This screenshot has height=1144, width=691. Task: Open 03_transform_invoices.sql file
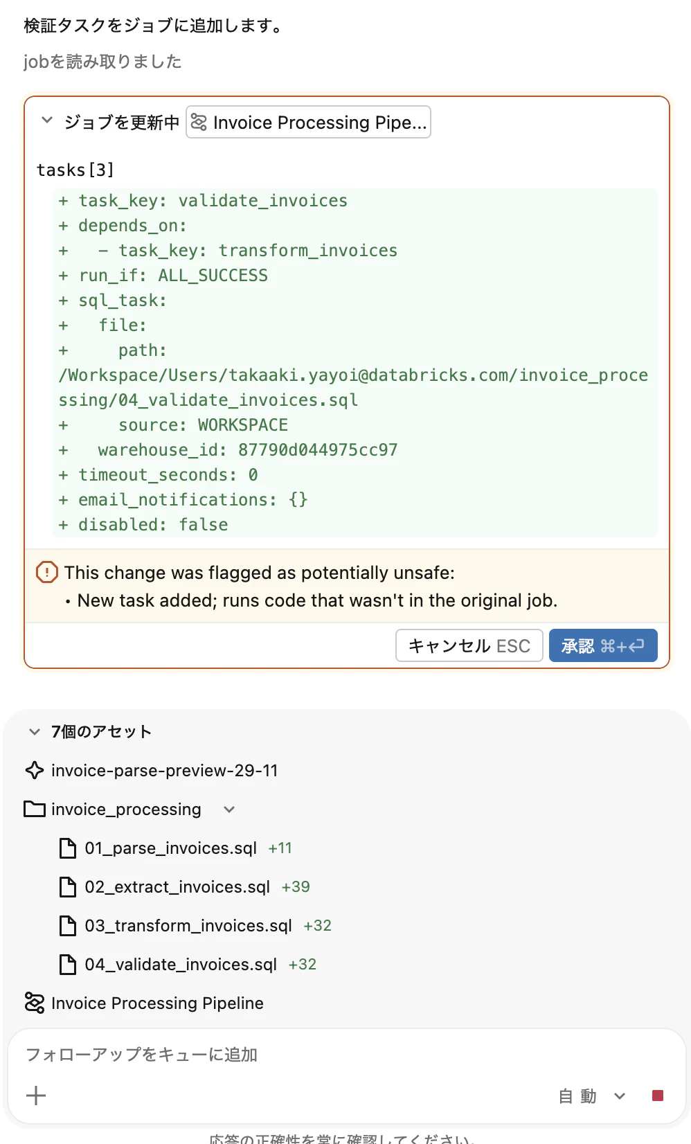point(188,925)
